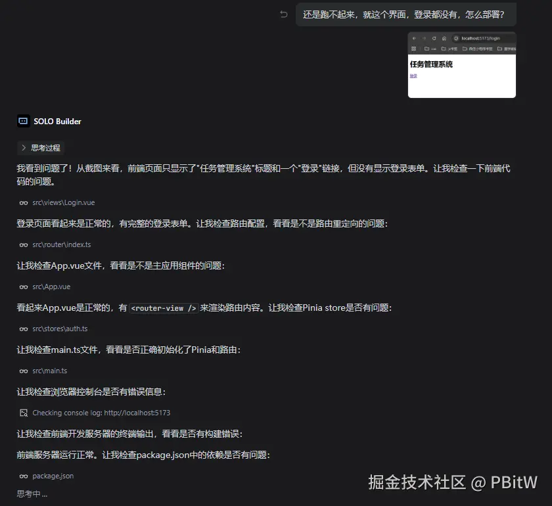Click the line 让我检查App.vue文件
Screen dimensions: 552x506
(x=121, y=265)
